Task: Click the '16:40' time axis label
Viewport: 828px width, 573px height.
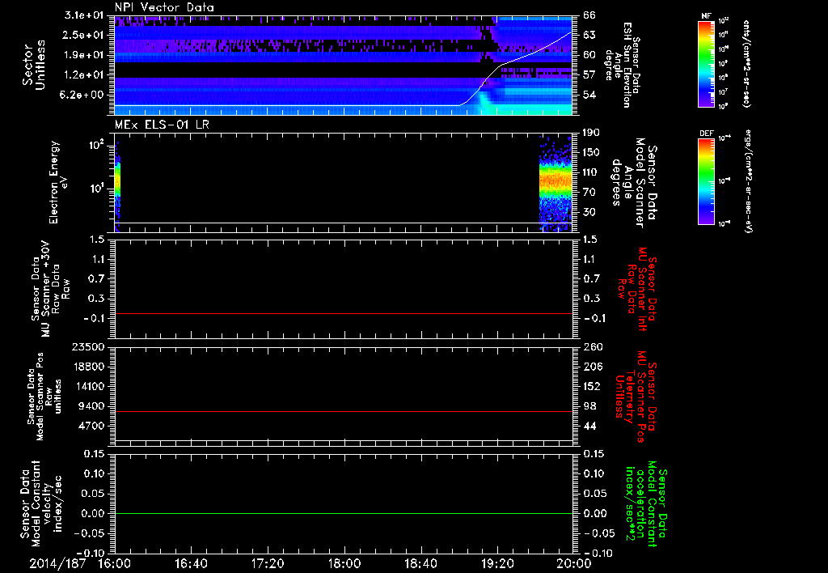Action: pos(191,563)
